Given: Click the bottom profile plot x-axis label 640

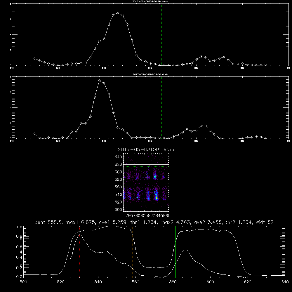Looking at the screenshot, I should pyautogui.click(x=285, y=282).
